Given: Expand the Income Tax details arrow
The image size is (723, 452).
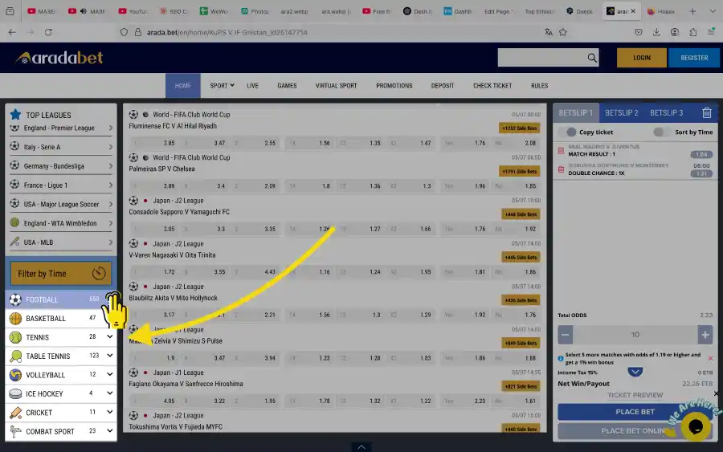Looking at the screenshot, I should click(635, 372).
